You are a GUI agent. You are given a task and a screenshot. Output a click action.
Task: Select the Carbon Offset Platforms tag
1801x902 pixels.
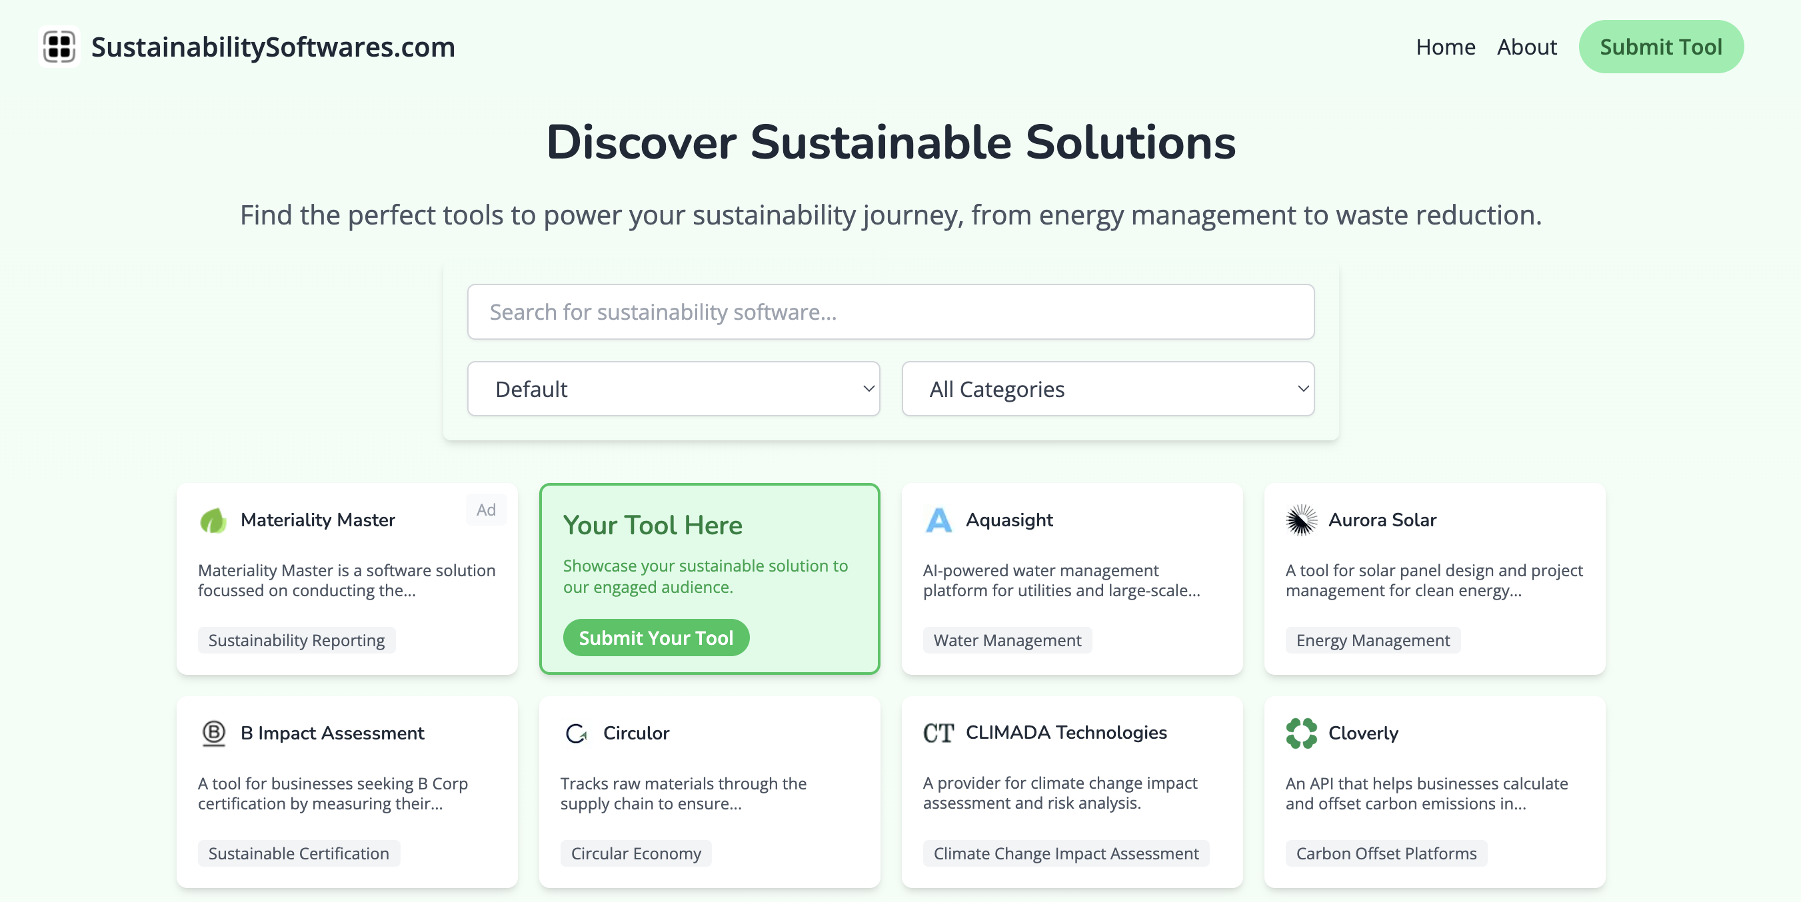coord(1386,854)
